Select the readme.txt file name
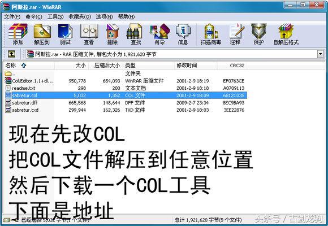Viewport: 328px width, 226px height. (x=24, y=88)
